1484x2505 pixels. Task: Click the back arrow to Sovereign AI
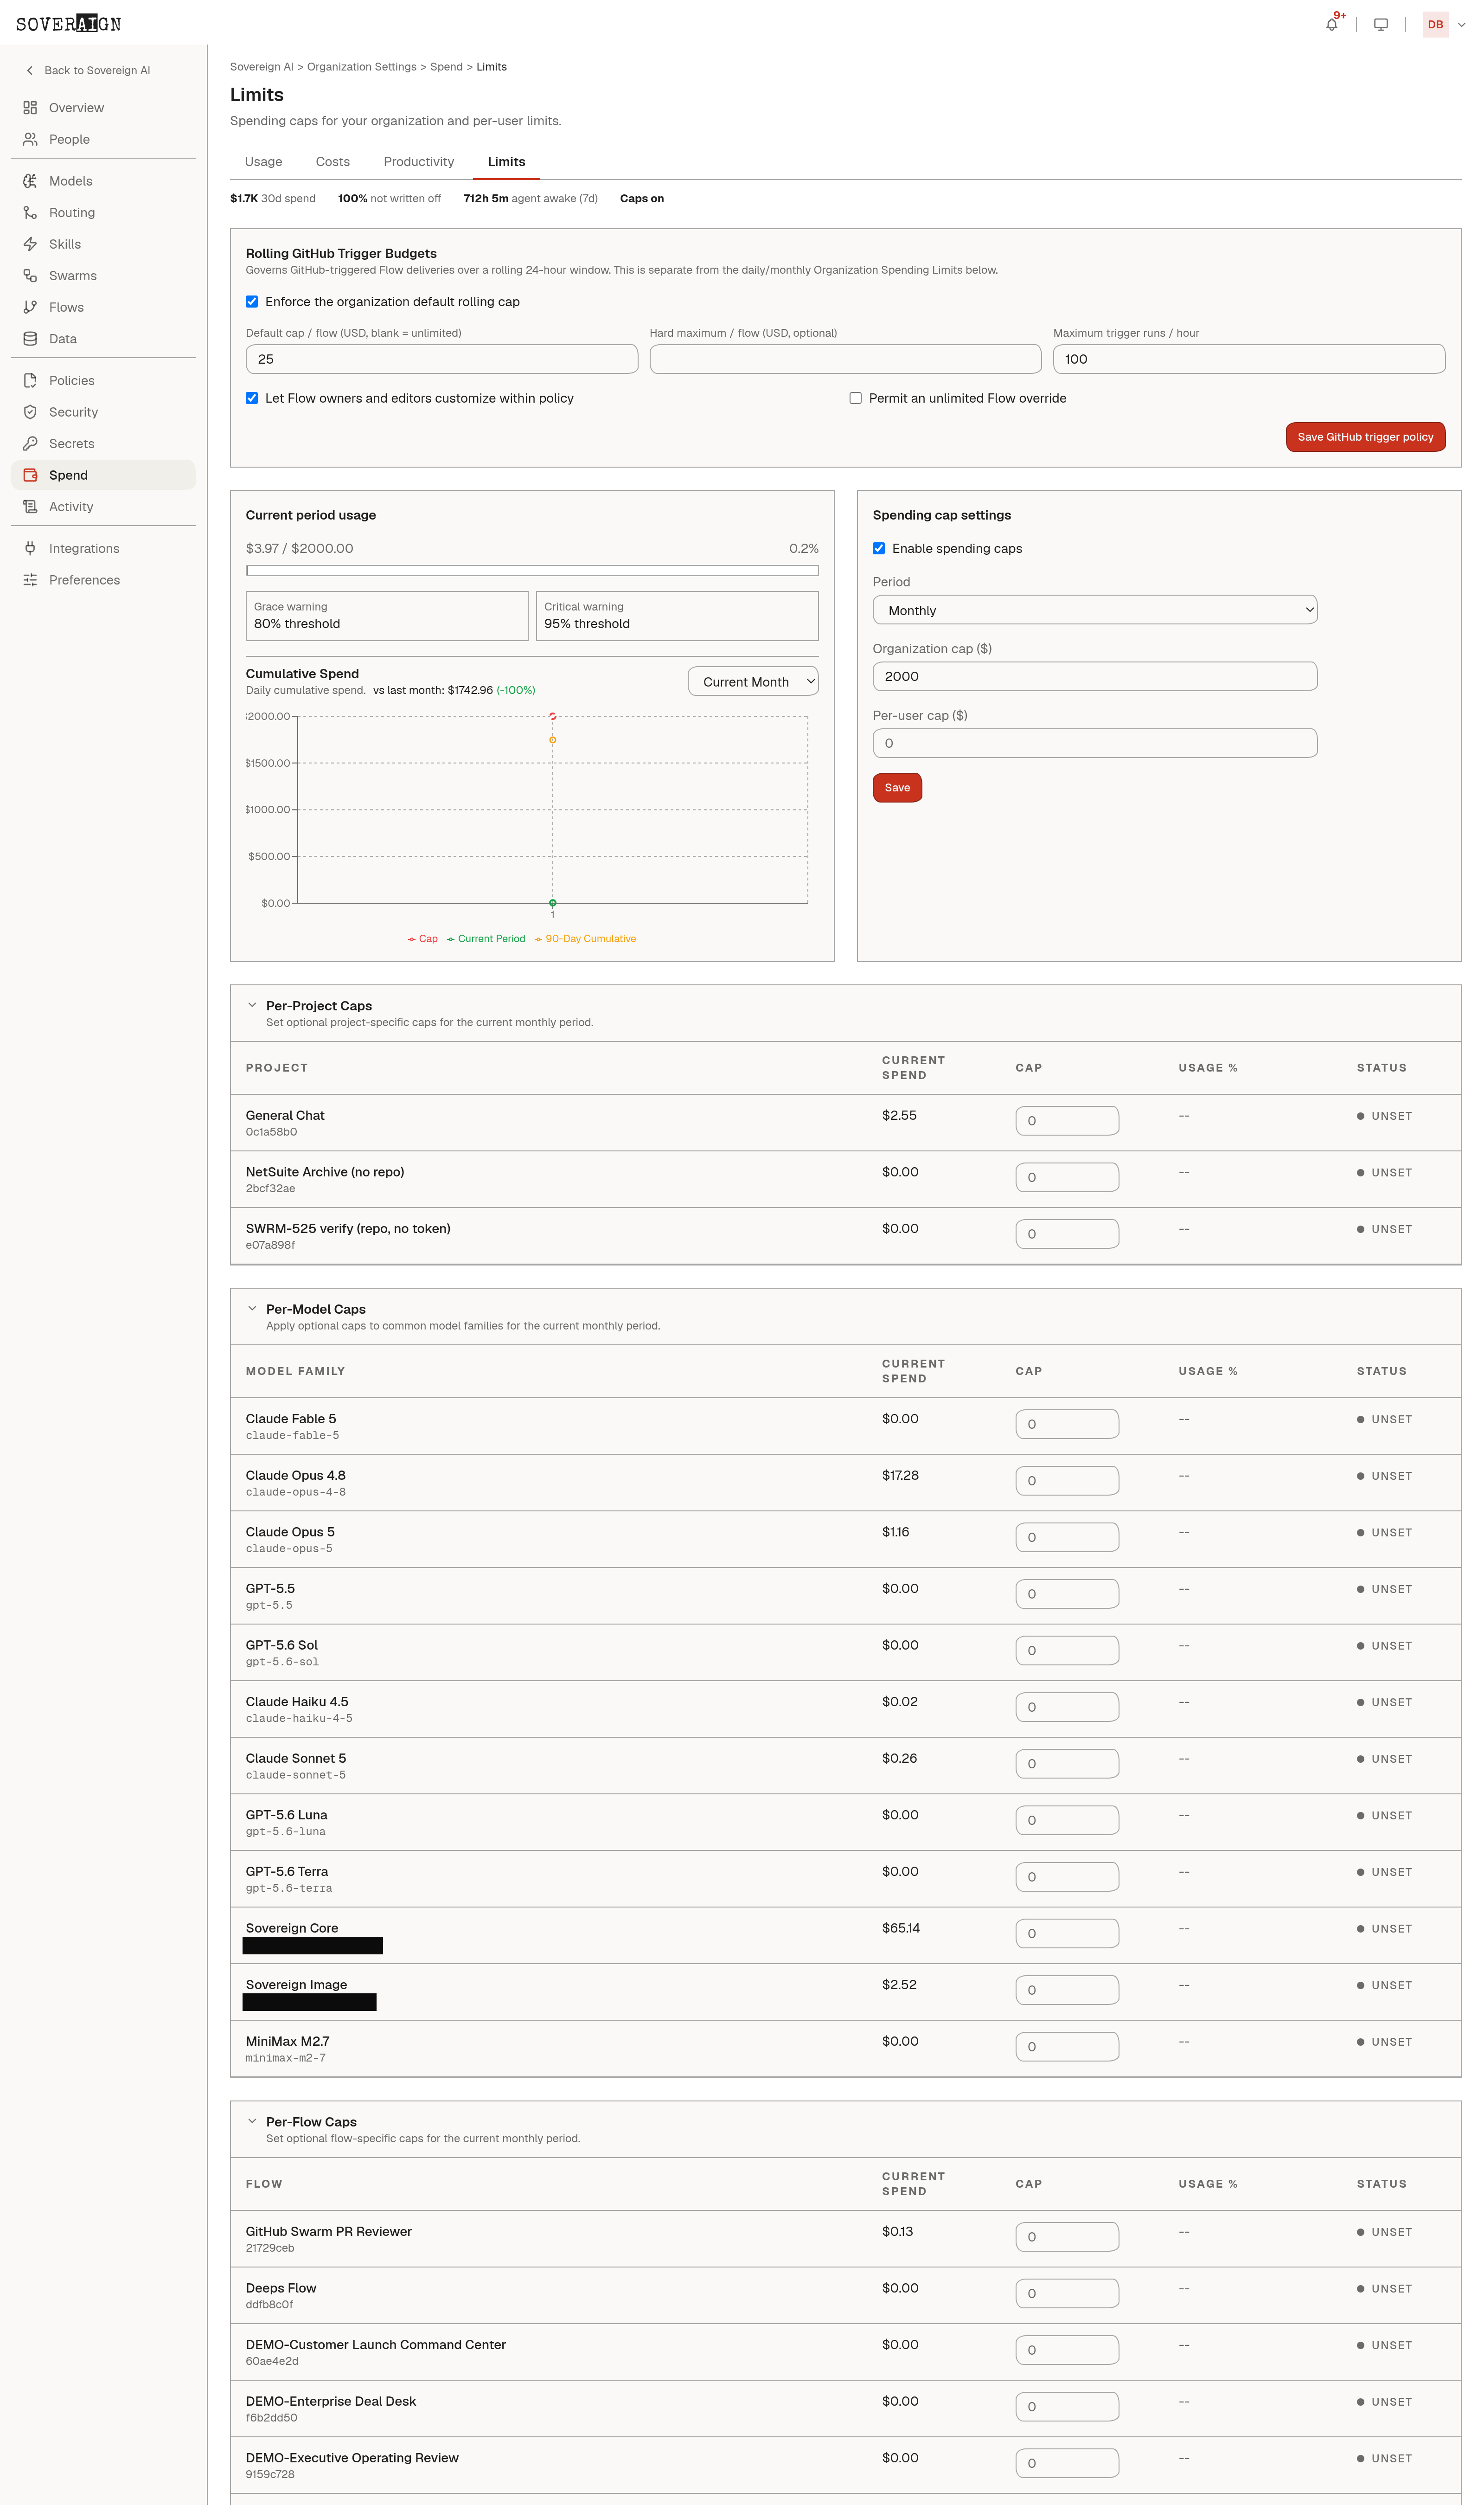30,70
